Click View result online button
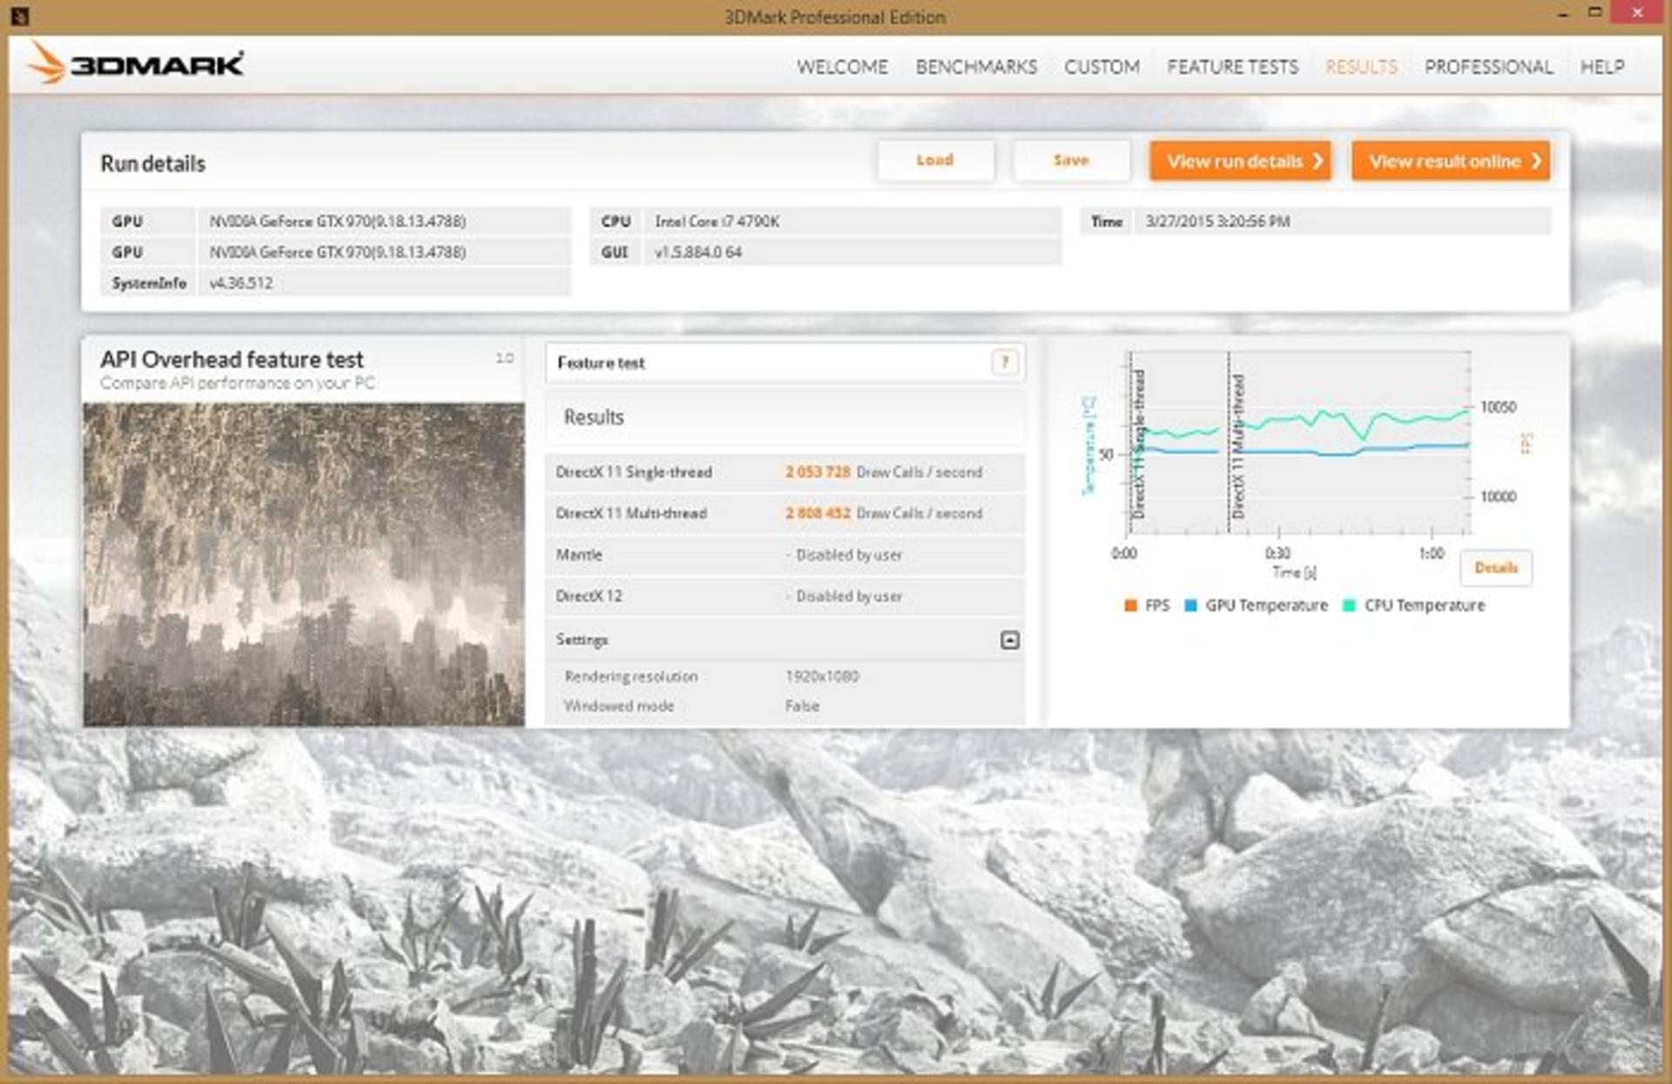Screen dimensions: 1672x1084 point(1451,161)
